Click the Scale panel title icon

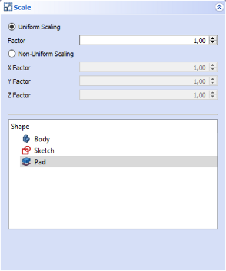(x=8, y=7)
